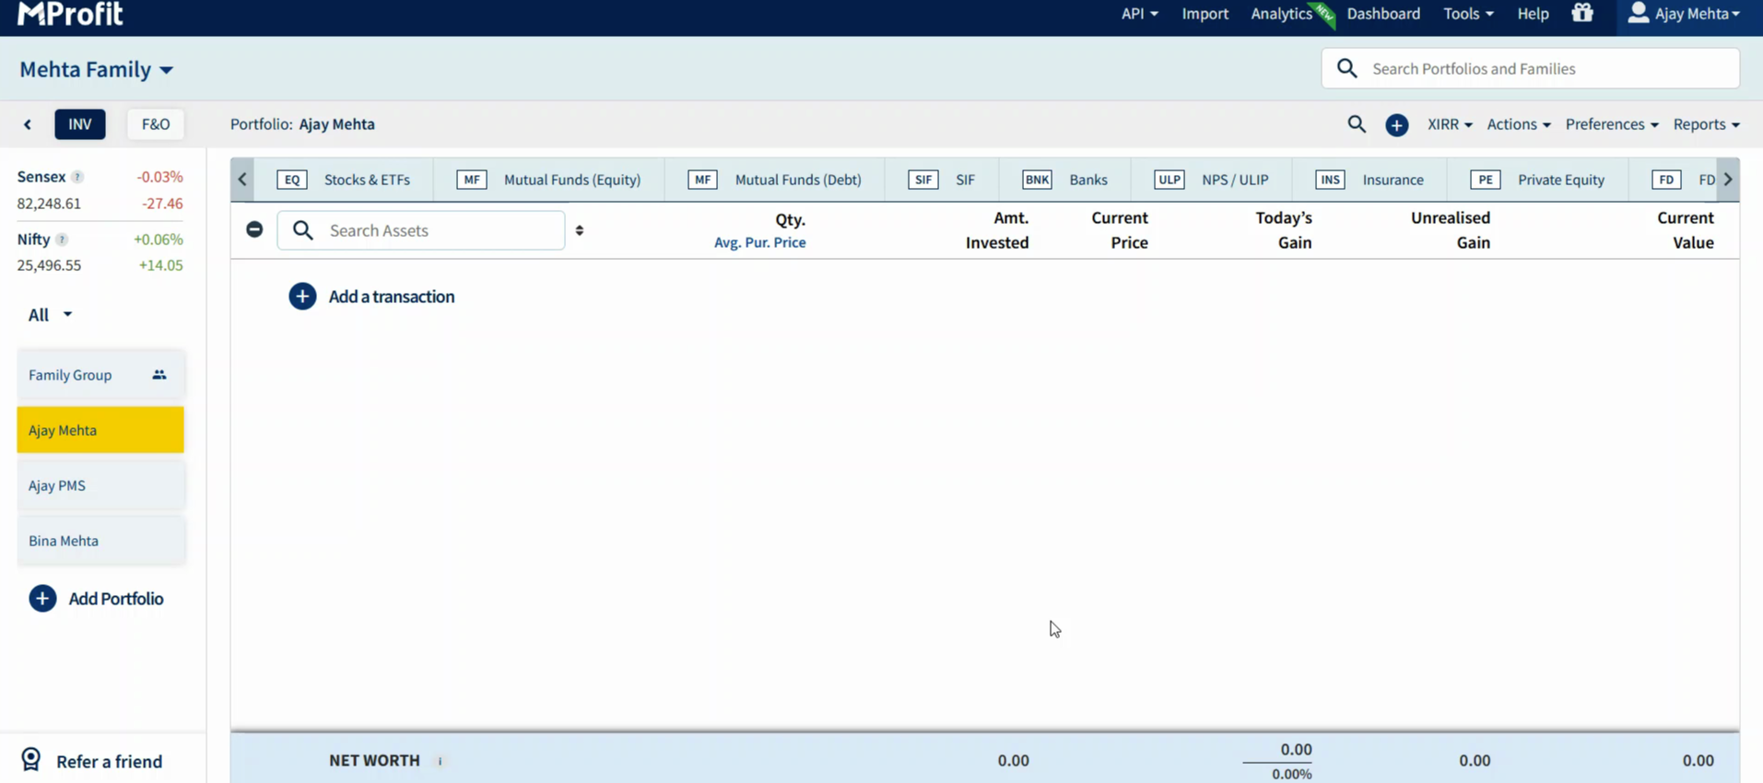Select the Bina Mehta portfolio
The image size is (1763, 783).
[x=100, y=541]
